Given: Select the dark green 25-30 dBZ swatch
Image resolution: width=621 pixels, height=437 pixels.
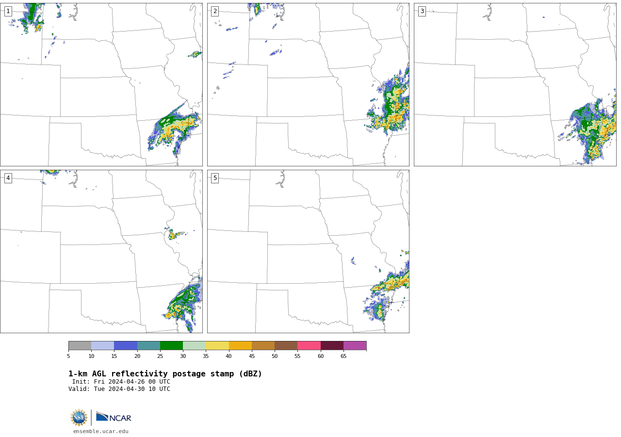Looking at the screenshot, I should [x=171, y=346].
